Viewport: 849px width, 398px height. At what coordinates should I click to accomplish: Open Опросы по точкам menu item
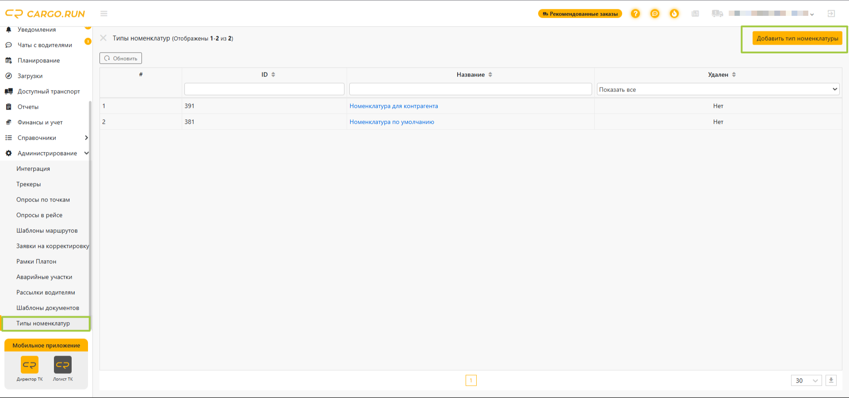click(43, 200)
